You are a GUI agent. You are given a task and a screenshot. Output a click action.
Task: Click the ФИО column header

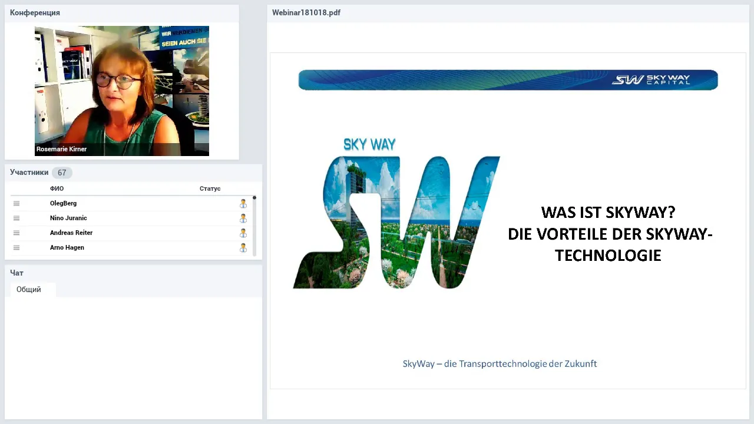57,188
